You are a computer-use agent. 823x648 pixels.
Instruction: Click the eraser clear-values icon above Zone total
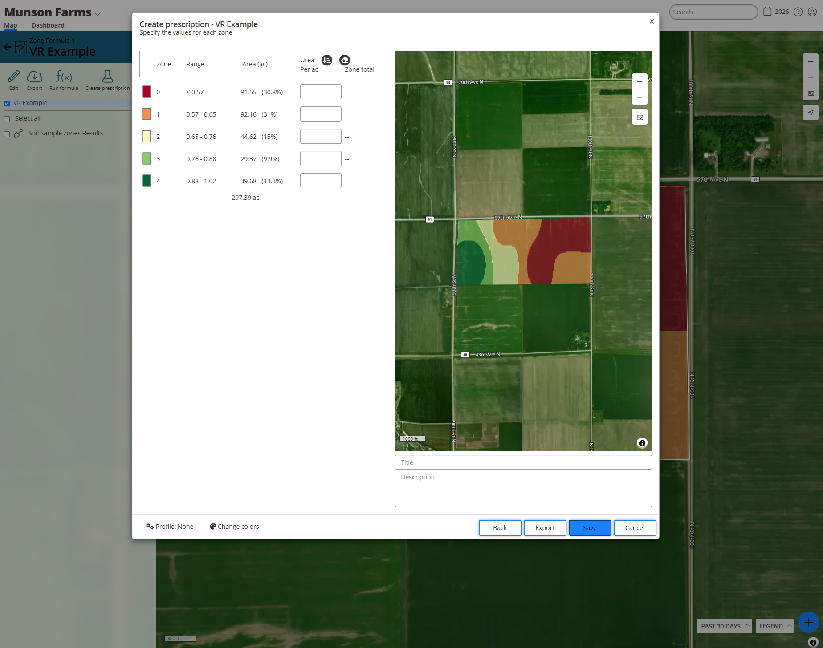(345, 60)
